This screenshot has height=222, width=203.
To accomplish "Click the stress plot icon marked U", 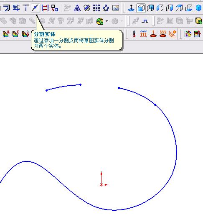I will [6, 34].
